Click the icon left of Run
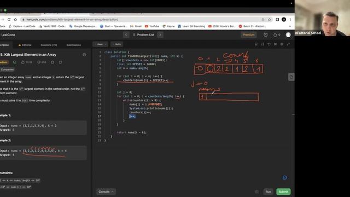350x197 pixels. click(257, 192)
